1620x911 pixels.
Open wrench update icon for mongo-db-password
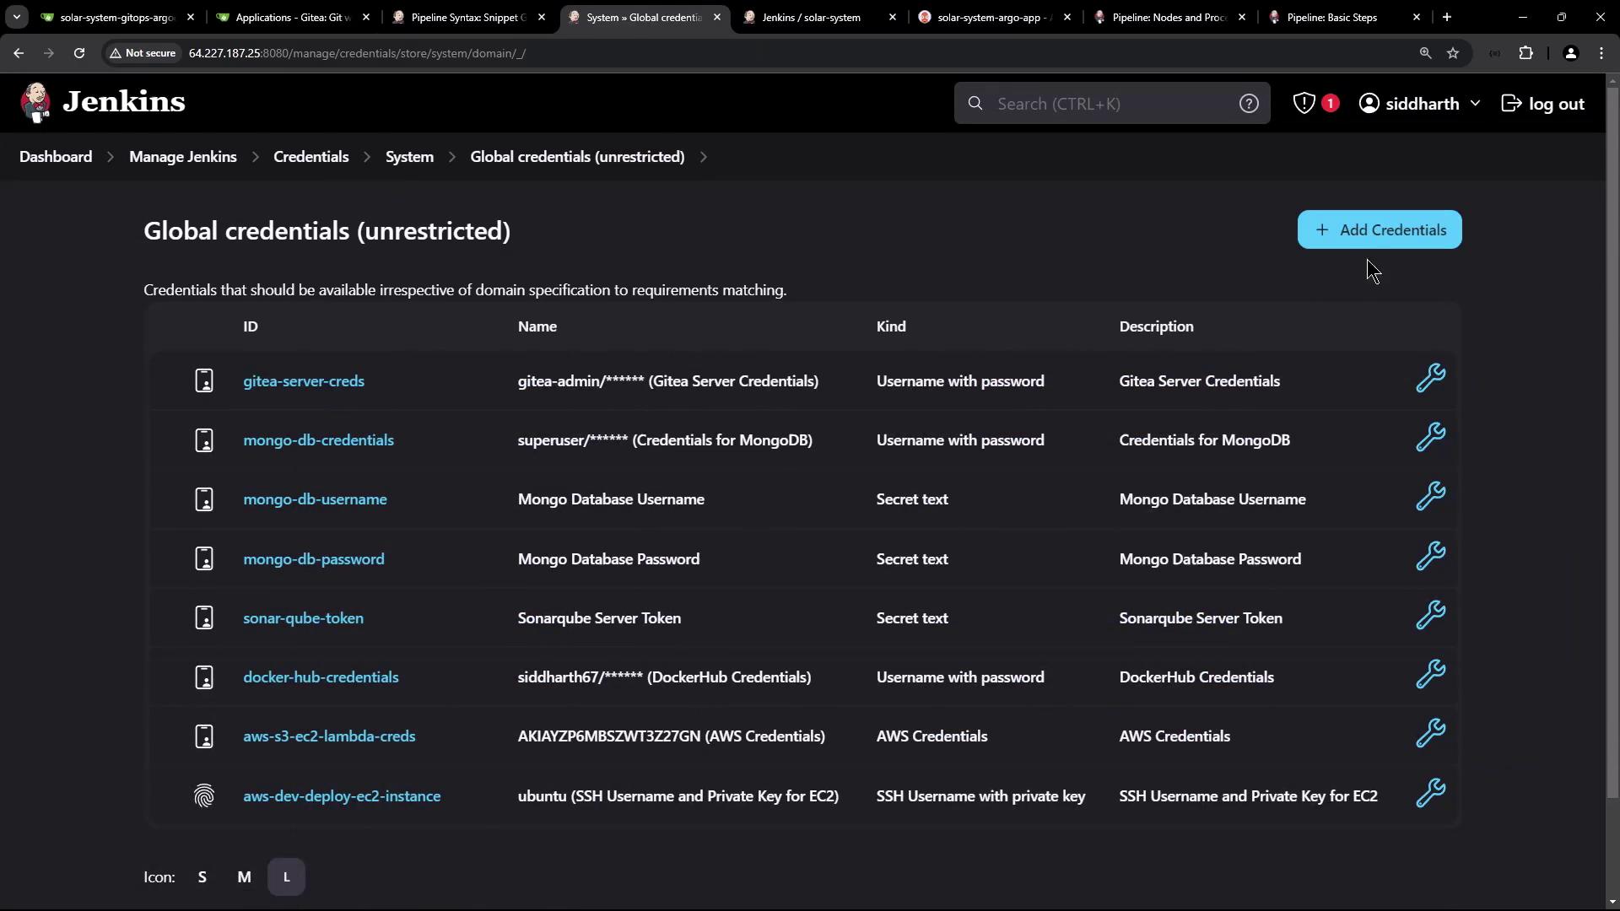[1430, 556]
